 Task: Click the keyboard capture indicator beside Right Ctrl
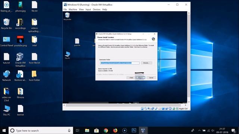pyautogui.click(x=177, y=109)
